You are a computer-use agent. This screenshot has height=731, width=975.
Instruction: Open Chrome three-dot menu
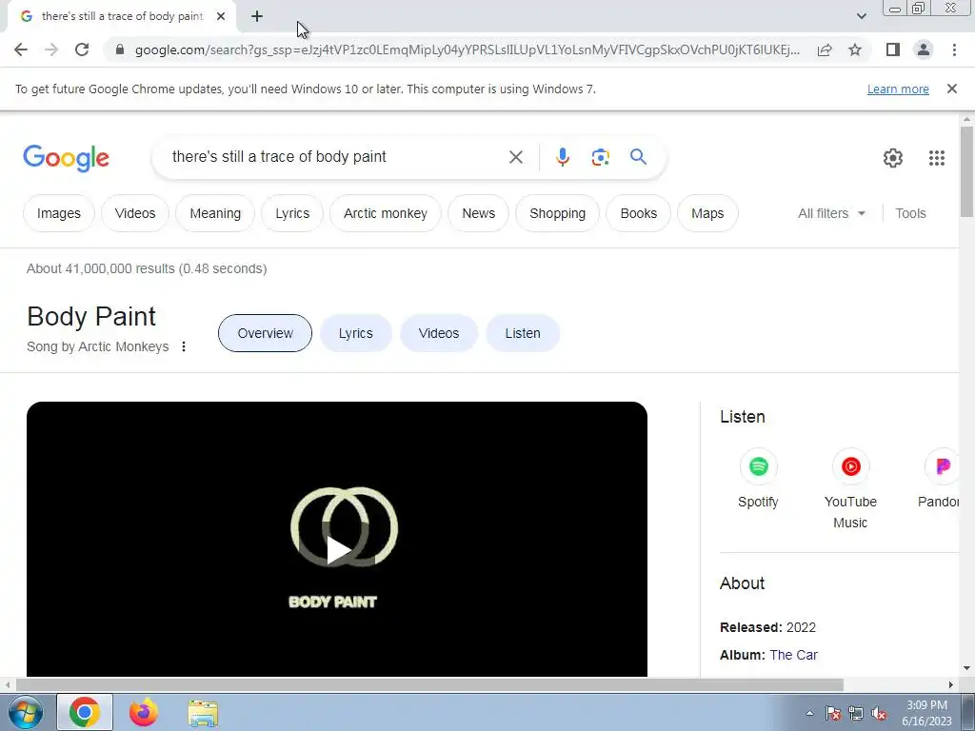pos(954,49)
